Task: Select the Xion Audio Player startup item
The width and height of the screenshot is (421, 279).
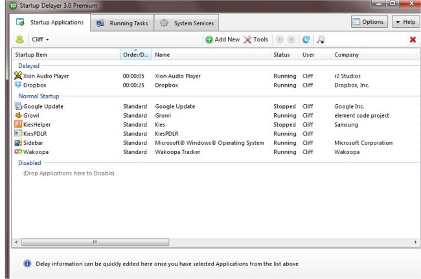Action: [x=46, y=76]
